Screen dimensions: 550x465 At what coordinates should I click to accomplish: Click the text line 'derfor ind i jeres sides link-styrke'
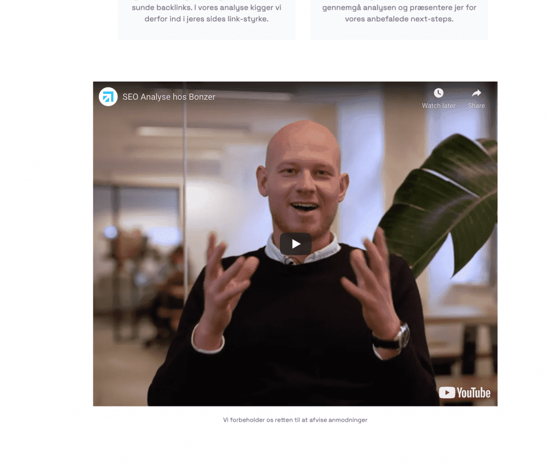click(206, 19)
